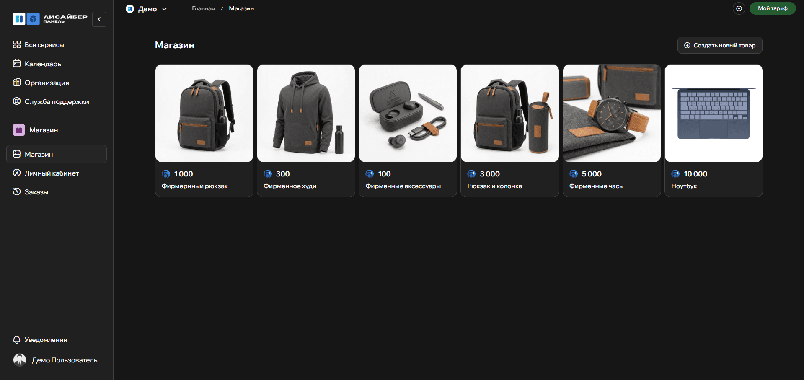Go to Календарь in the sidebar

(x=57, y=64)
